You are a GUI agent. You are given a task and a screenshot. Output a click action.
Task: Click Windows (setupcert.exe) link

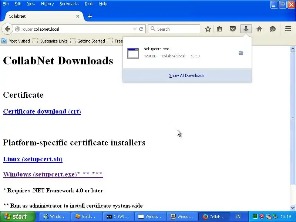pos(53,174)
